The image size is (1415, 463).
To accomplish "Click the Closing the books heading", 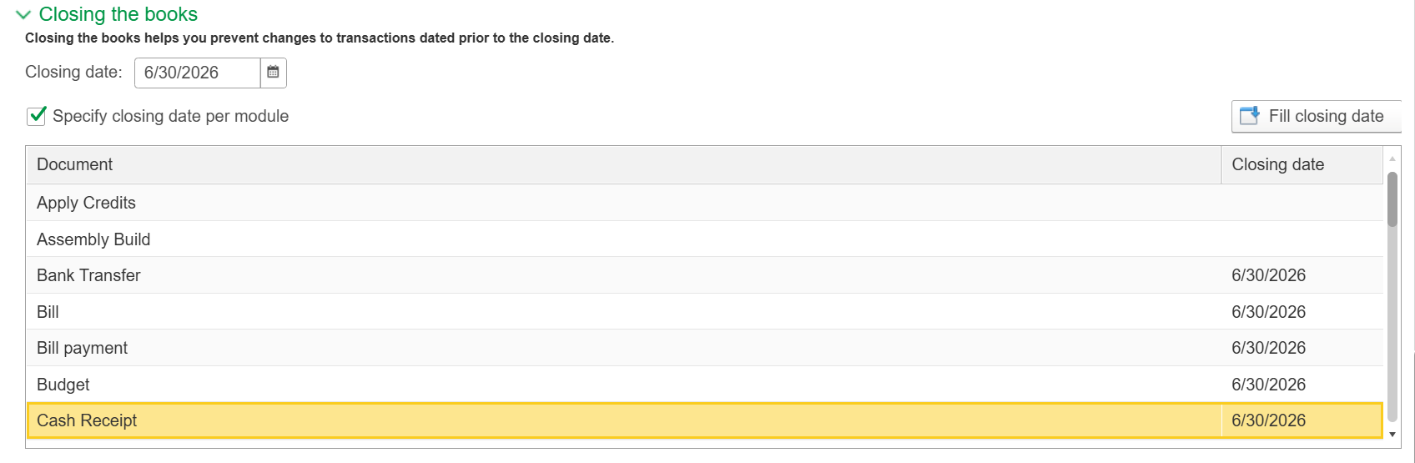I will (x=118, y=14).
